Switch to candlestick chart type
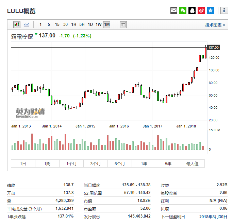The image size is (233, 224). point(17,24)
